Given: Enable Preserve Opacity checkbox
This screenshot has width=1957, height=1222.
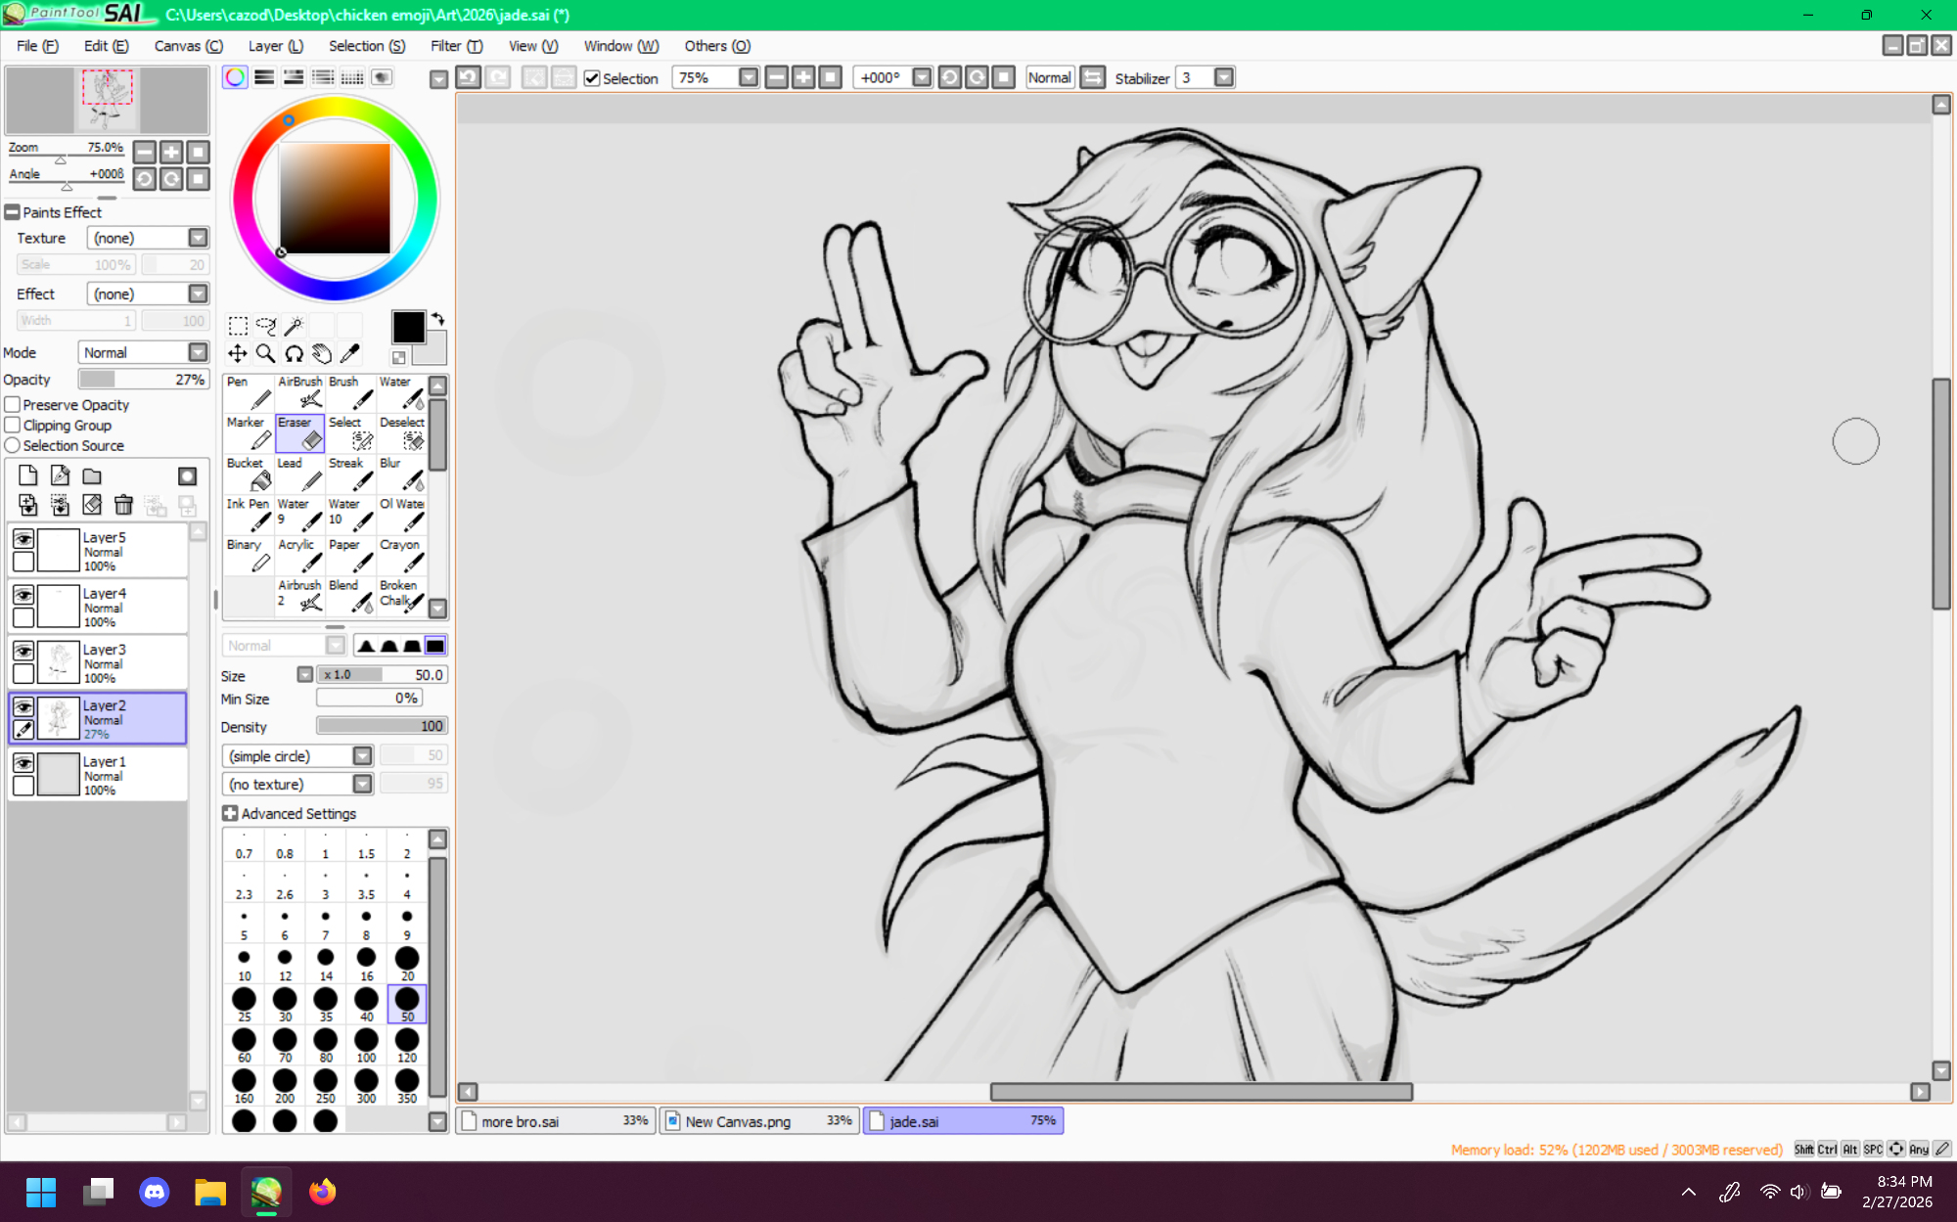Looking at the screenshot, I should point(13,404).
